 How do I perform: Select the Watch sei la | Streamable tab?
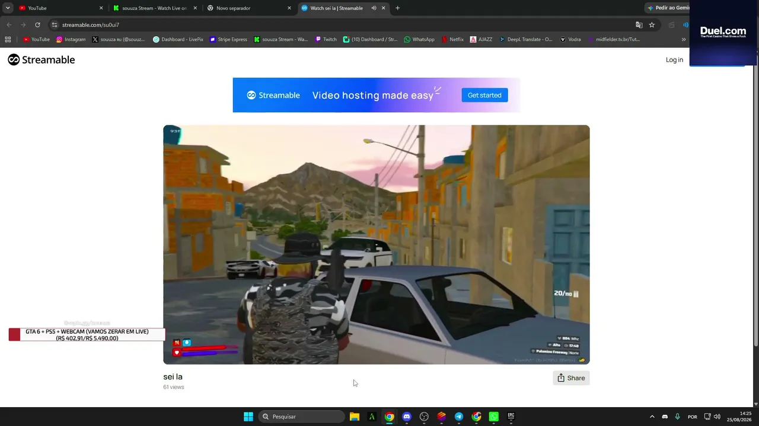click(343, 8)
